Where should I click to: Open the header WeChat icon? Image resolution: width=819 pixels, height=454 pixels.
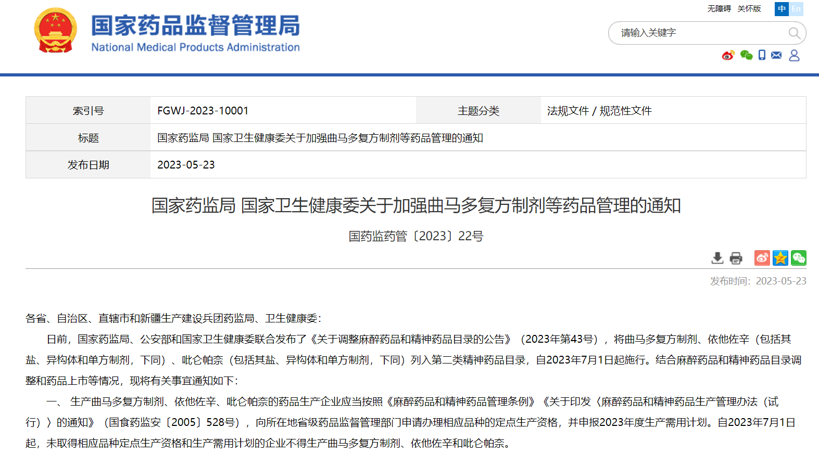(x=746, y=55)
